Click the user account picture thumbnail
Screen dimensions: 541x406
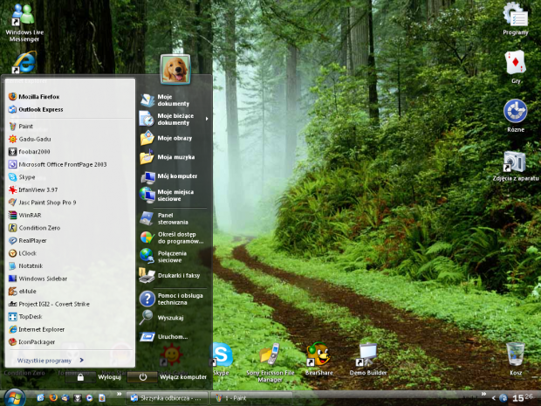click(175, 68)
